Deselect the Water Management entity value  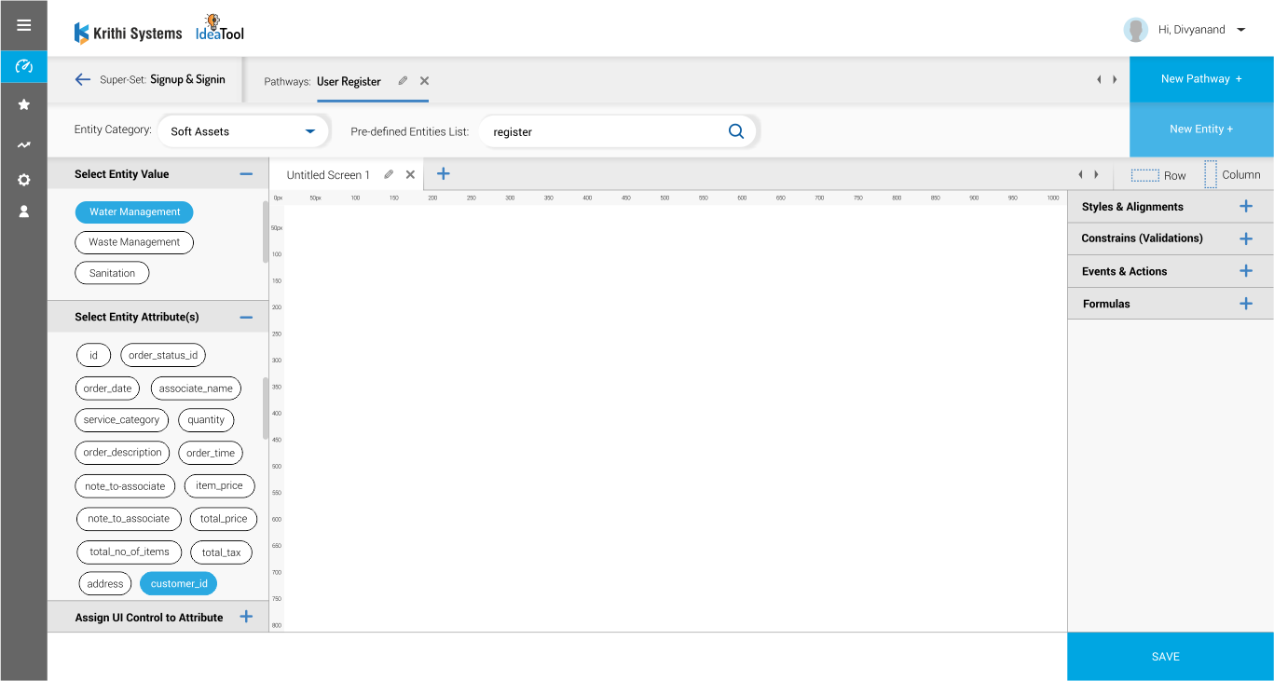coord(134,212)
